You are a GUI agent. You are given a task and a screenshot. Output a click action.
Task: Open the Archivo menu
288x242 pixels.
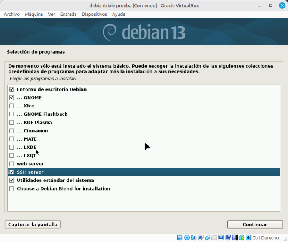(x=12, y=14)
